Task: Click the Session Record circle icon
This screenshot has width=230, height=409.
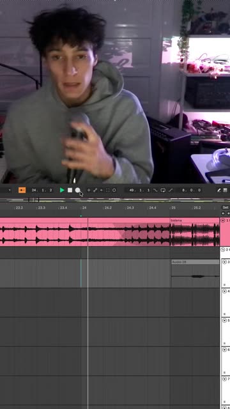Action: click(114, 190)
